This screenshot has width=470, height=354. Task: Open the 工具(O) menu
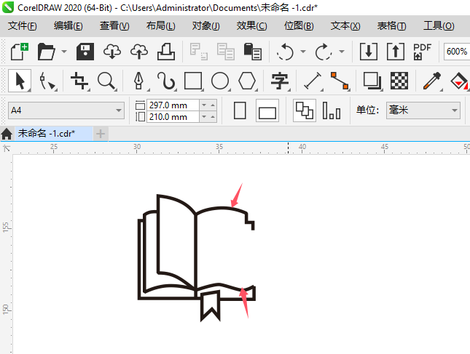439,25
